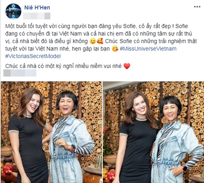Click the blurred tag below the caption
Screen dimensions: 204x183
(x=20, y=73)
